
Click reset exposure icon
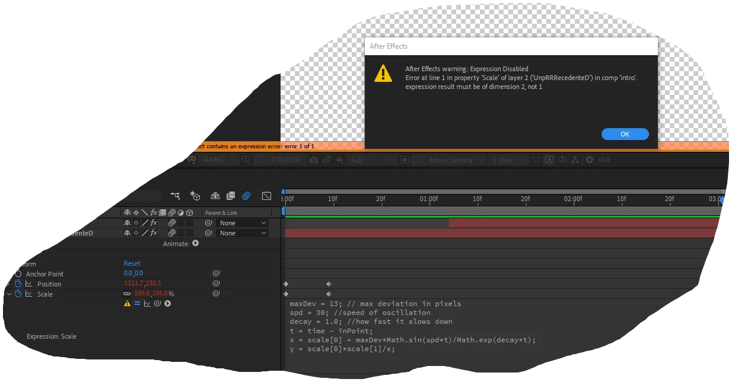tap(590, 160)
